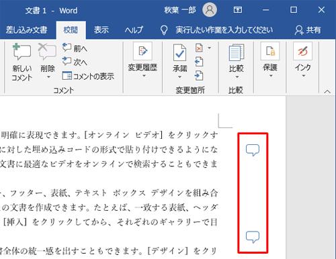Click the 共有 (Share) button
This screenshot has height=259, width=336.
[x=308, y=30]
